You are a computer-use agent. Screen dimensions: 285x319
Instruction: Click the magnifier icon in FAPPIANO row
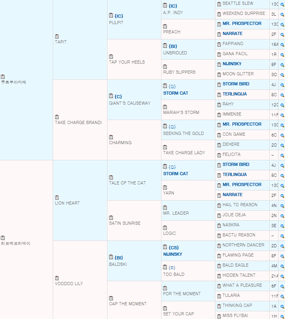click(x=282, y=45)
